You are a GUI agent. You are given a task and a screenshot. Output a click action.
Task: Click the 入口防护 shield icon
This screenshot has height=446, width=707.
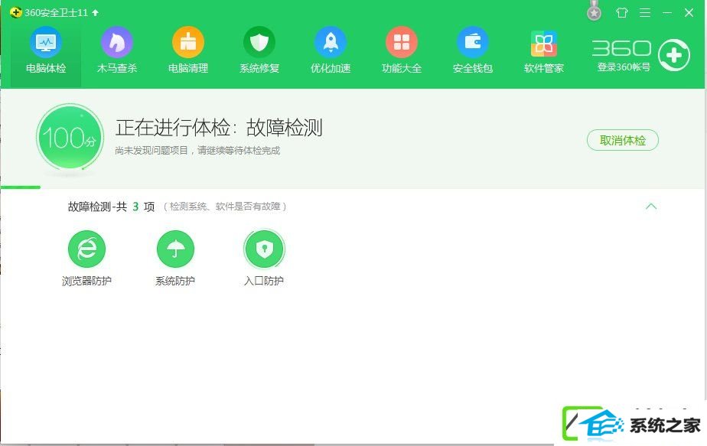[264, 249]
